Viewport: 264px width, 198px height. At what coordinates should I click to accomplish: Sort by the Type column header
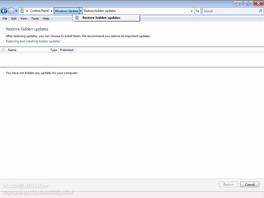pyautogui.click(x=54, y=50)
